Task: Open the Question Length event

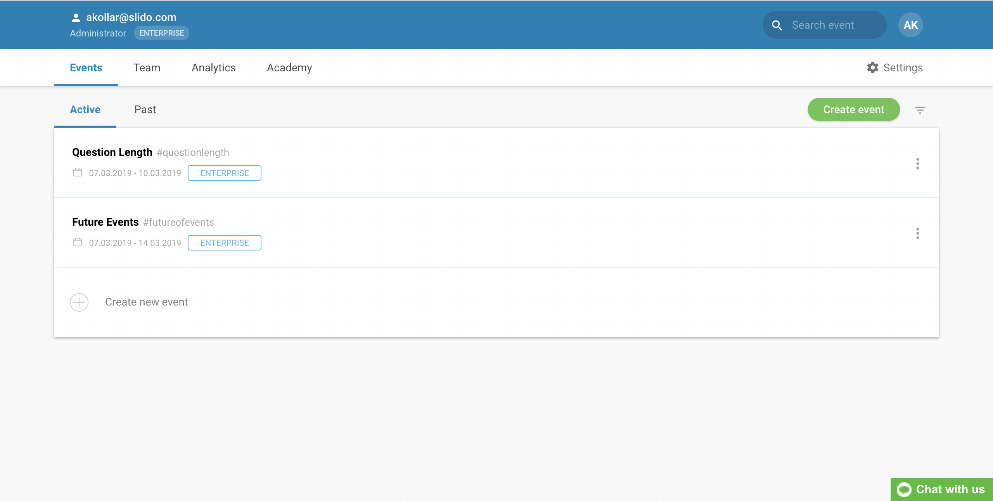Action: (112, 152)
